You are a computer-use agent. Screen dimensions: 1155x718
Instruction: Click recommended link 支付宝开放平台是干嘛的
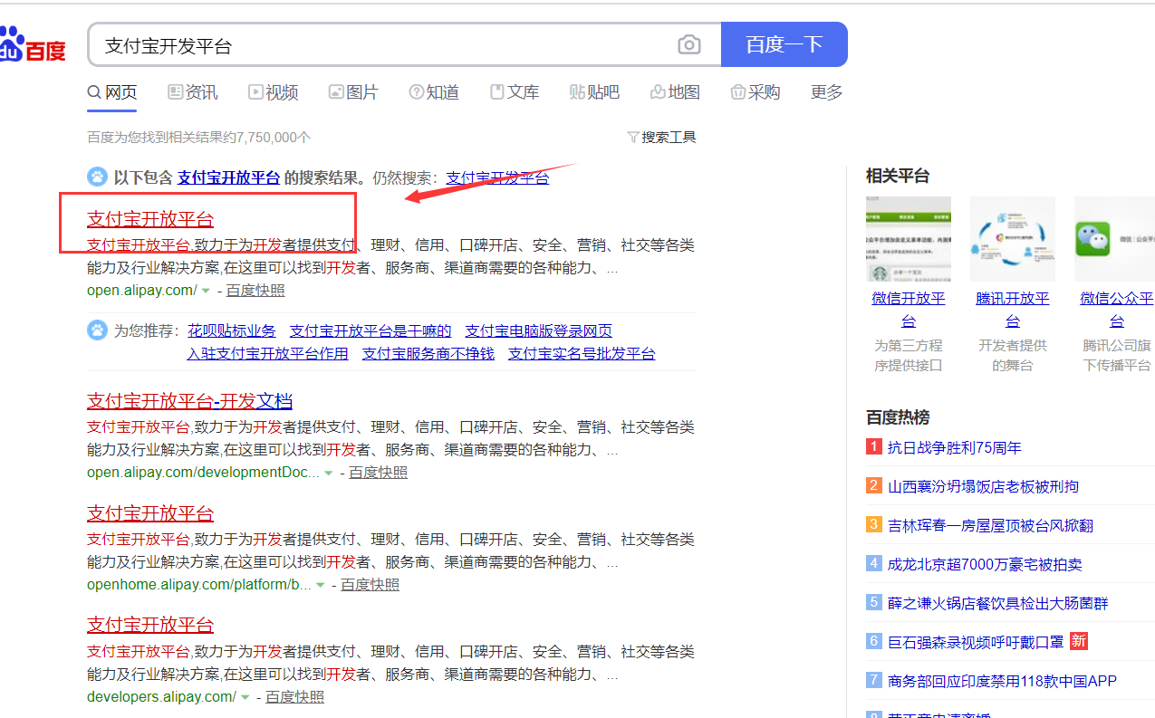[x=371, y=331]
